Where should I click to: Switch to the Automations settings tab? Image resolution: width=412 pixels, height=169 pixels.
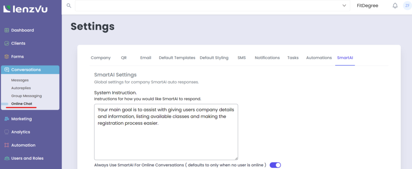pos(319,58)
